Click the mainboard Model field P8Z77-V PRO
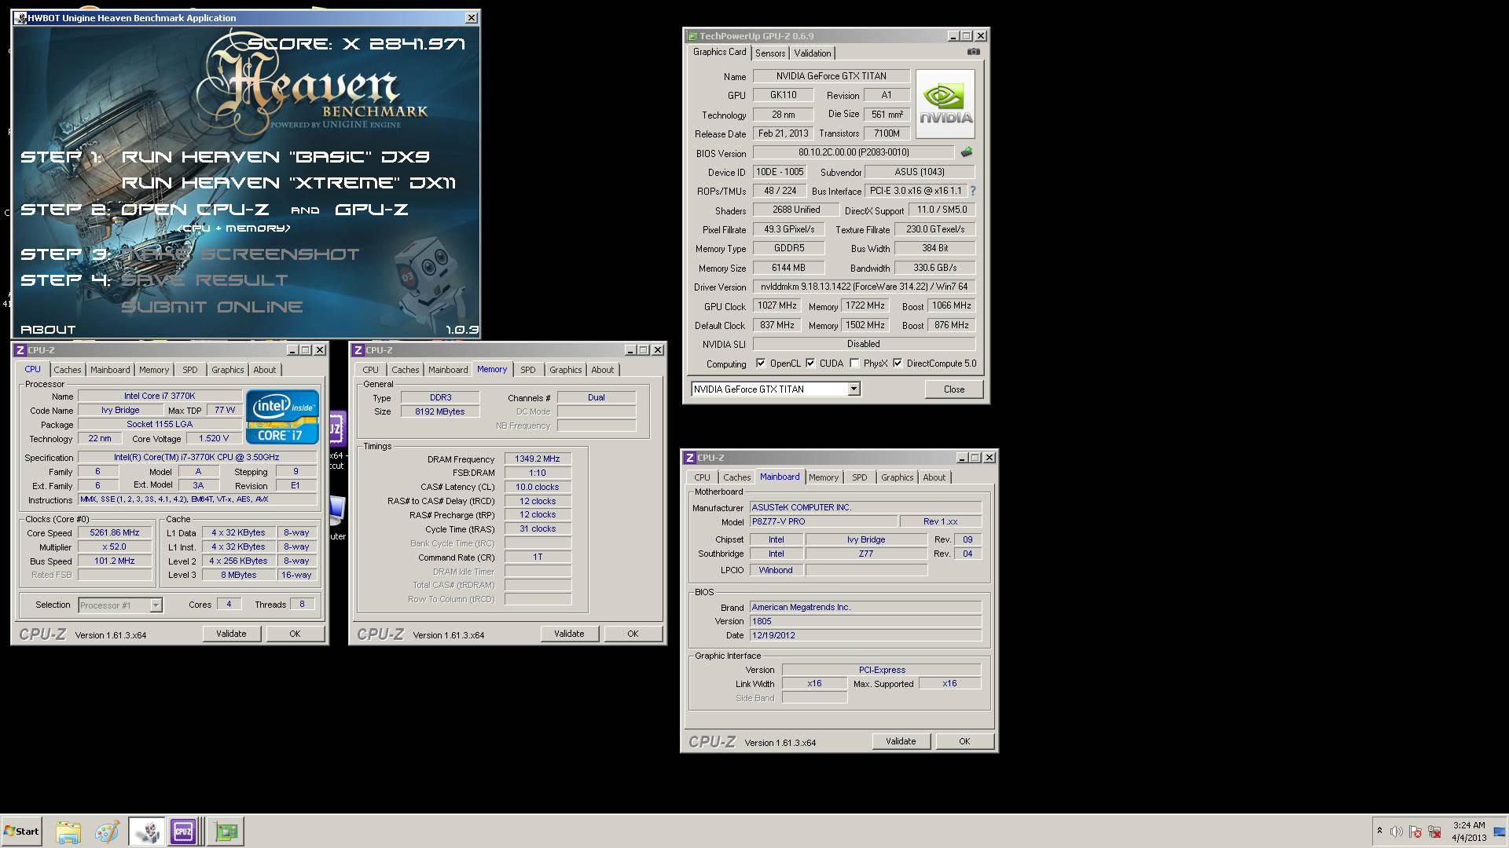This screenshot has width=1509, height=848. pos(823,522)
